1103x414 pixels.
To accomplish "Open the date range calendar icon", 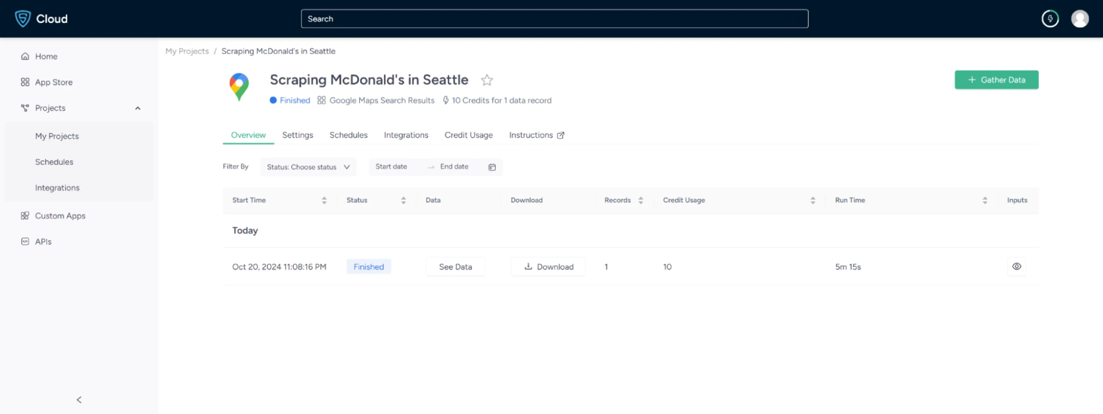I will pos(492,167).
